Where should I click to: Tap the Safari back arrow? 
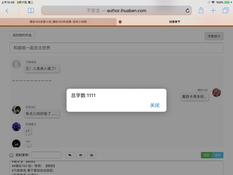(x=7, y=11)
